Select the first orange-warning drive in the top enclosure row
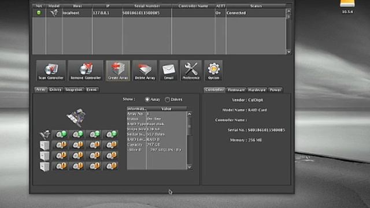 pos(60,145)
